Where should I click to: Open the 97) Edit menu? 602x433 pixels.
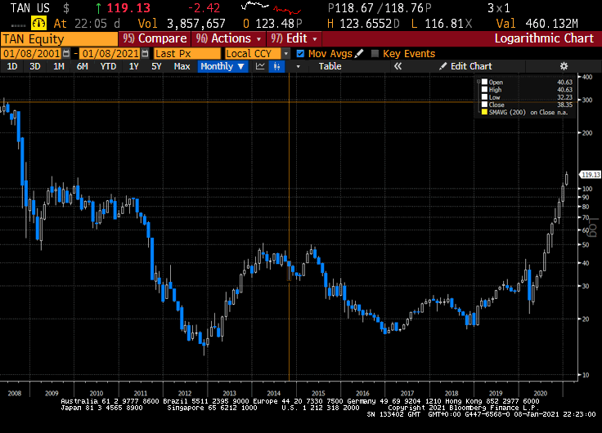[294, 38]
